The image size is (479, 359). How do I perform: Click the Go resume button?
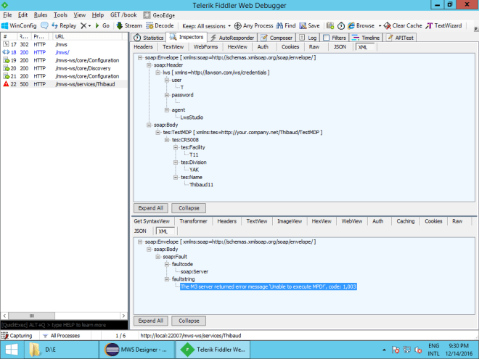point(102,25)
